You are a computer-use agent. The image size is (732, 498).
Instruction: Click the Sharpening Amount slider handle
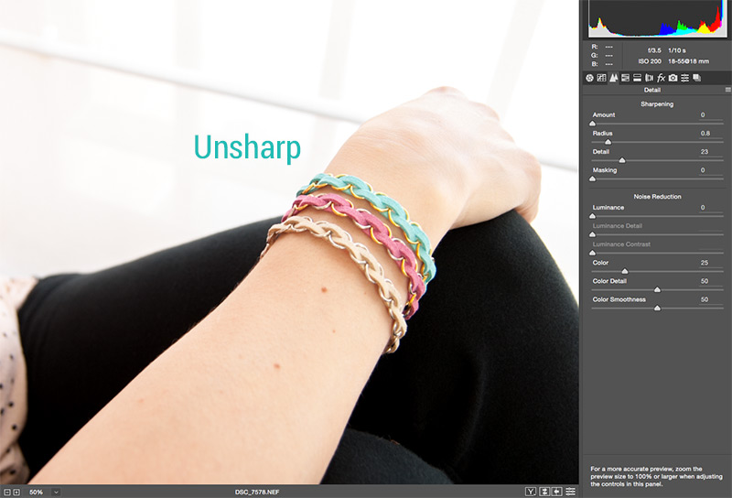pyautogui.click(x=592, y=124)
